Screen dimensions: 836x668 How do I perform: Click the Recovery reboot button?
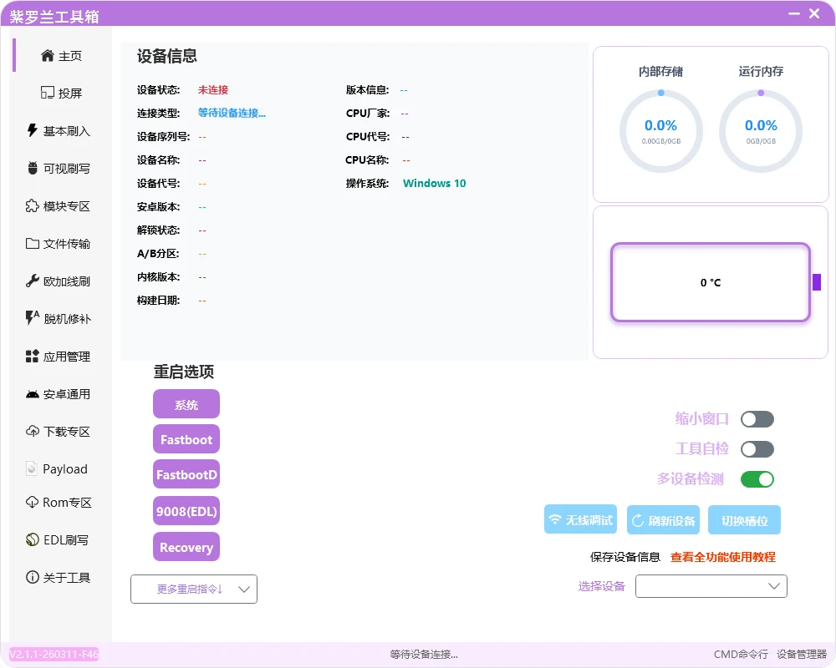[186, 547]
